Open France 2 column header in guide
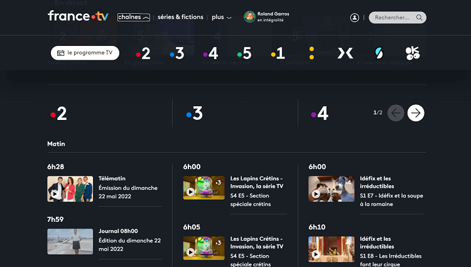This screenshot has height=267, width=471. coord(59,114)
